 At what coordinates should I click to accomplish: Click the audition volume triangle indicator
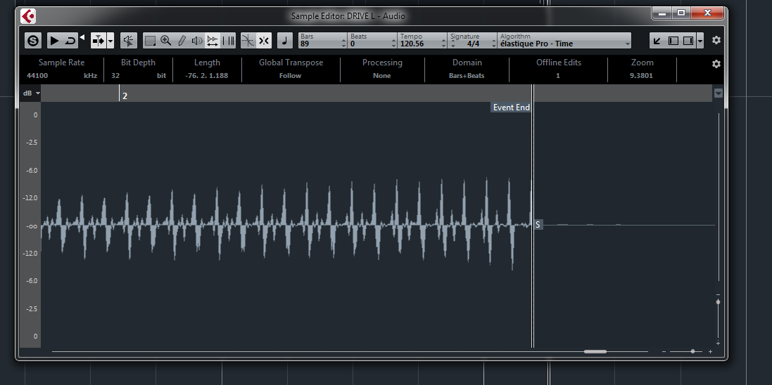[82, 37]
